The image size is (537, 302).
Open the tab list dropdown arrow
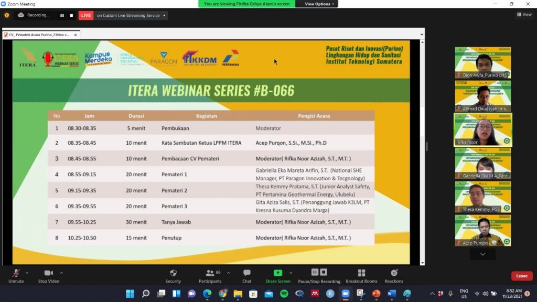(422, 35)
